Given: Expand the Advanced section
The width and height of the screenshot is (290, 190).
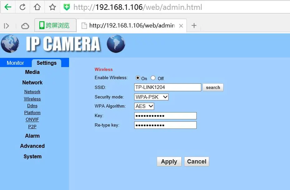Looking at the screenshot, I should coord(32,146).
